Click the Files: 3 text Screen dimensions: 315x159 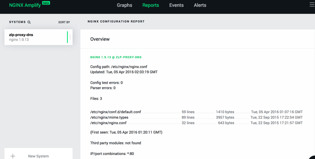96,99
